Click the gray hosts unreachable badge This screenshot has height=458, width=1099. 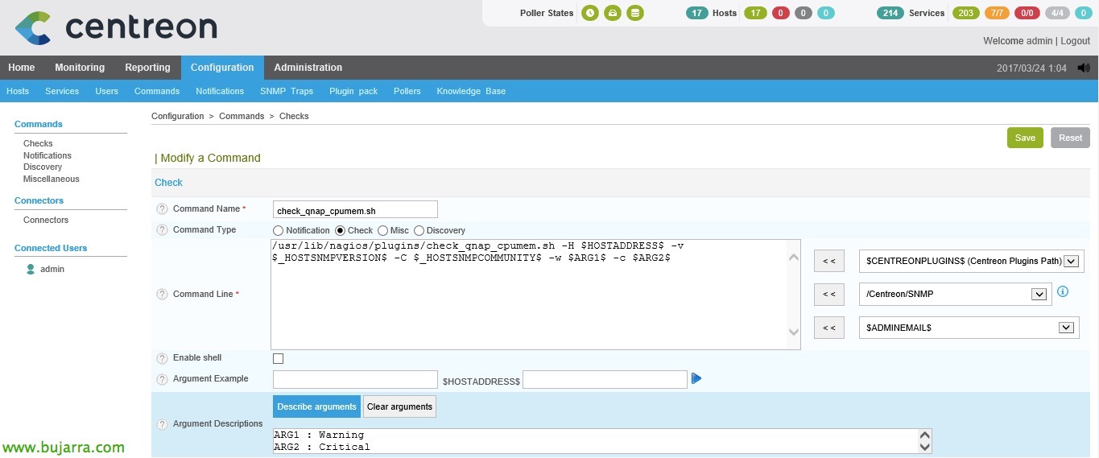pos(803,13)
